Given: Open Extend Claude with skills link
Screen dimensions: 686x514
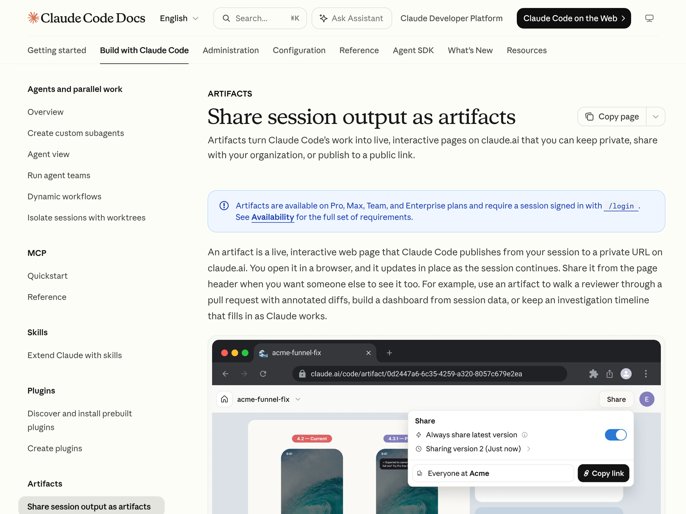Looking at the screenshot, I should [74, 355].
